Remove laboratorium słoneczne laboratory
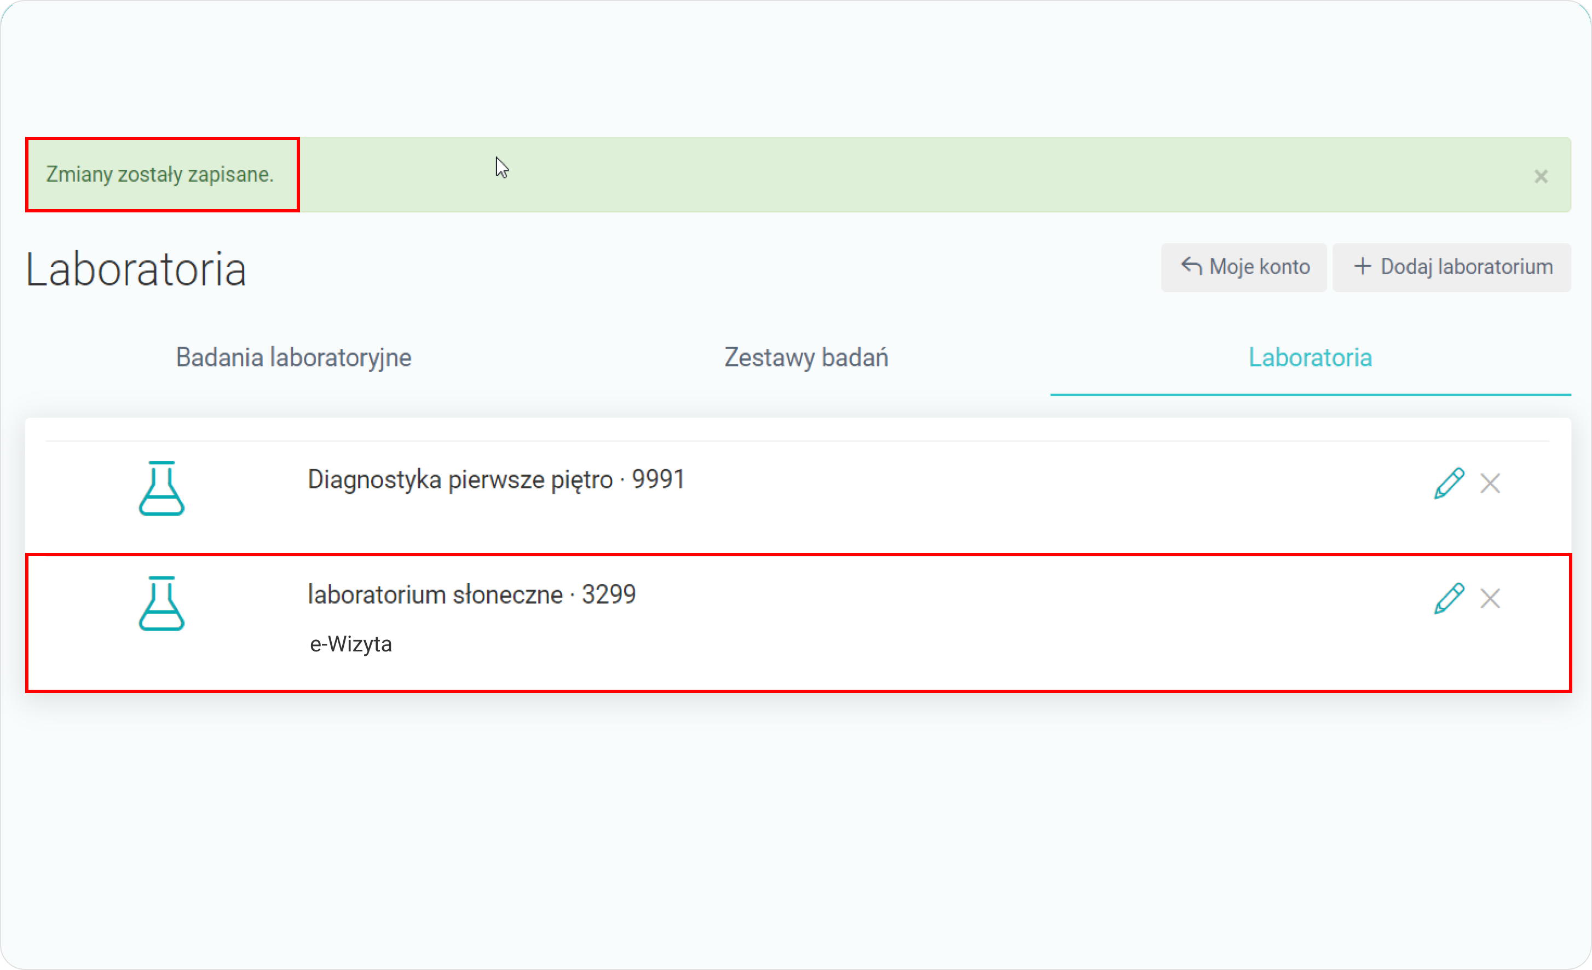The width and height of the screenshot is (1592, 970). tap(1490, 598)
